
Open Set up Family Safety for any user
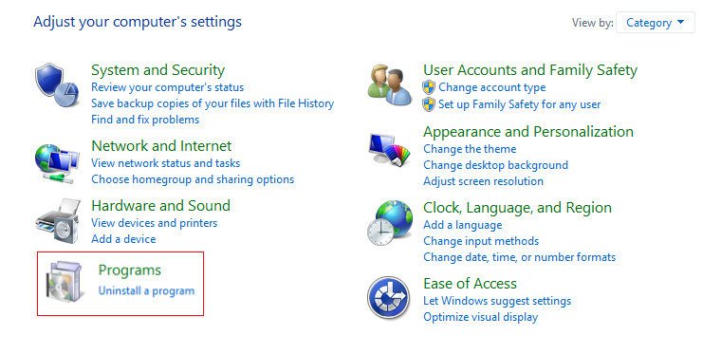tap(520, 104)
